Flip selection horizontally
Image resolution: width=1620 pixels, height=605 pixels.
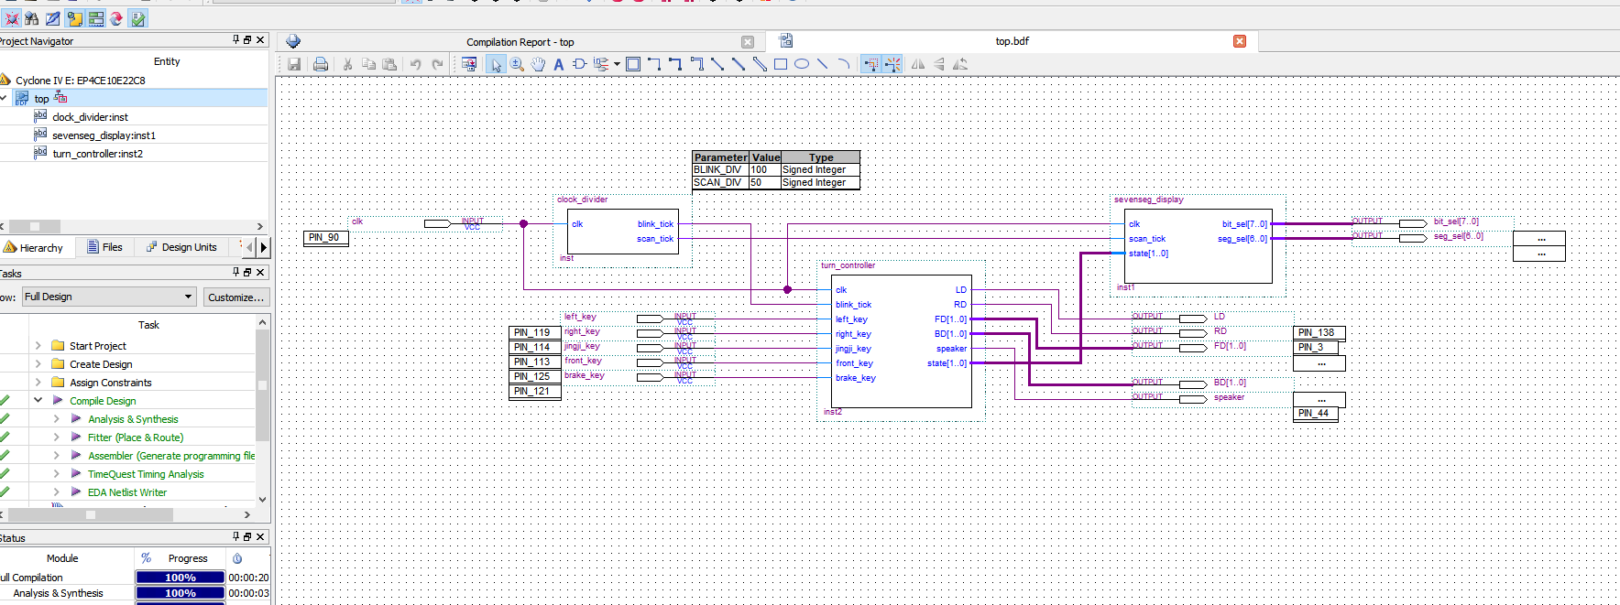point(917,64)
